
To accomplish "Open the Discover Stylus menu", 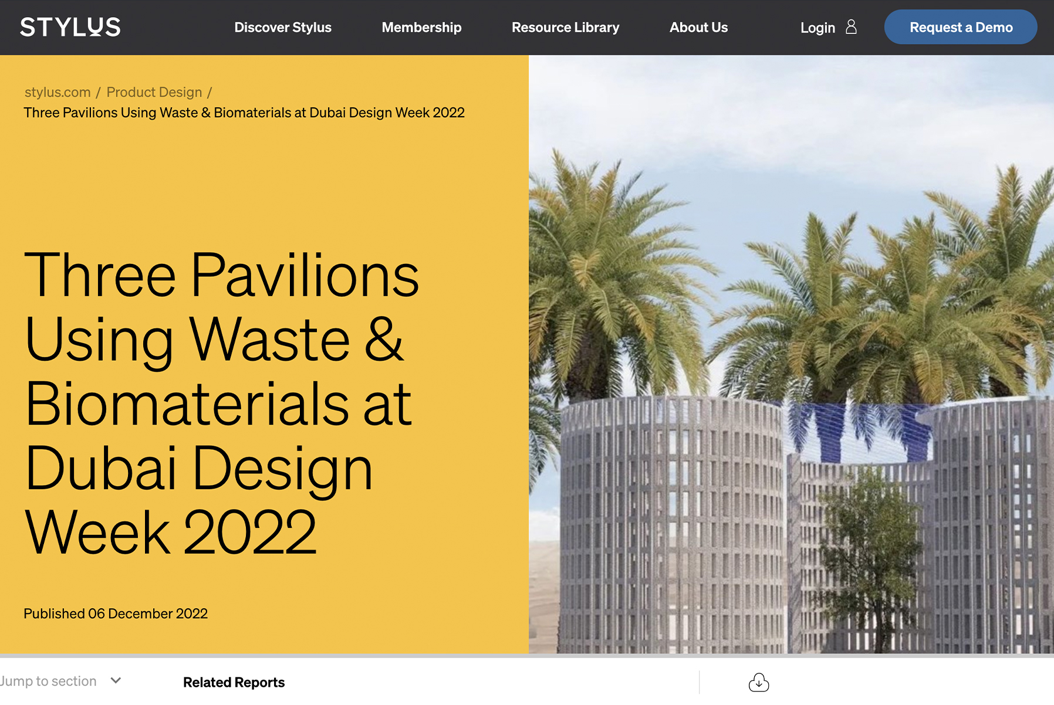I will point(283,28).
